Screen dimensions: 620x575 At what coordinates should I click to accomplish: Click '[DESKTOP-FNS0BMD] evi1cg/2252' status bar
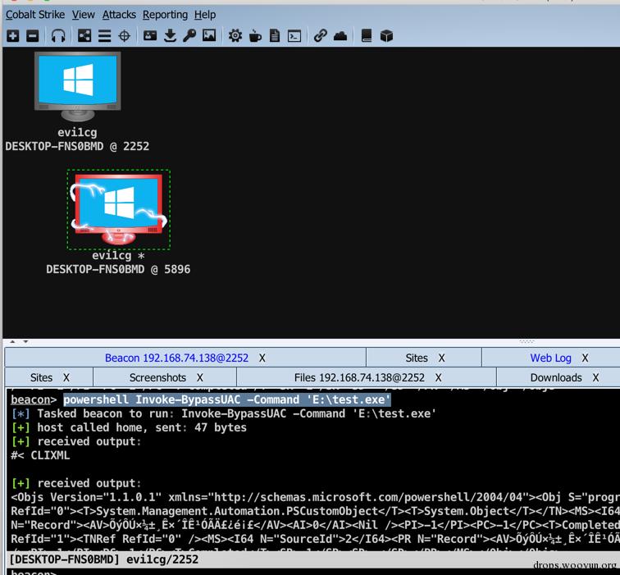(x=103, y=559)
